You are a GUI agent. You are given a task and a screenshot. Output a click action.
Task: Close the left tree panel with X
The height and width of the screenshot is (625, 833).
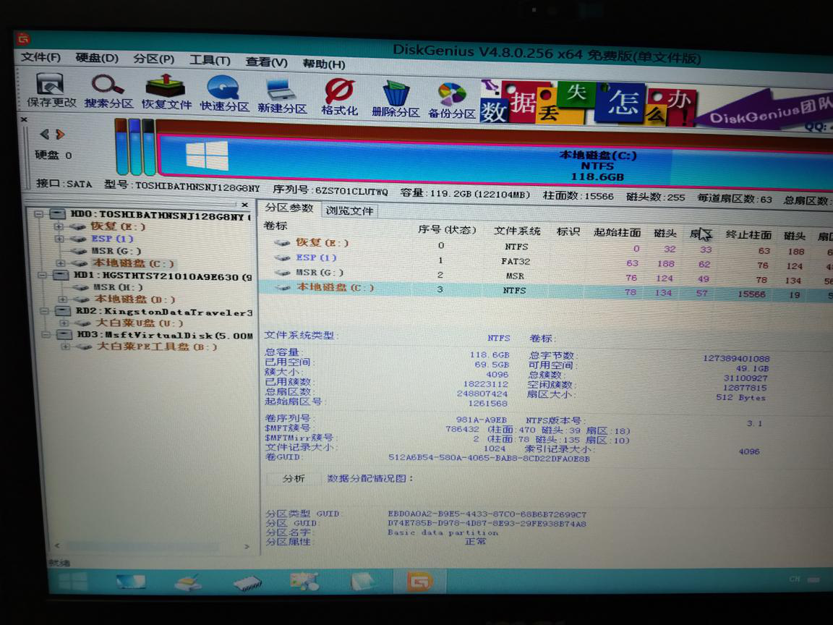click(x=244, y=205)
